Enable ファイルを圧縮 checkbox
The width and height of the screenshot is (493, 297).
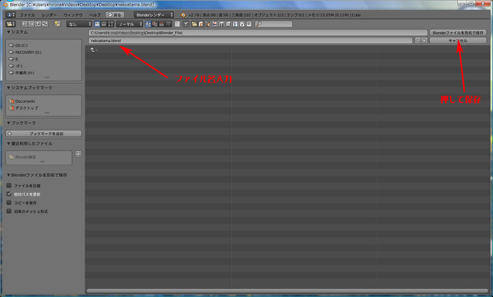coord(9,185)
